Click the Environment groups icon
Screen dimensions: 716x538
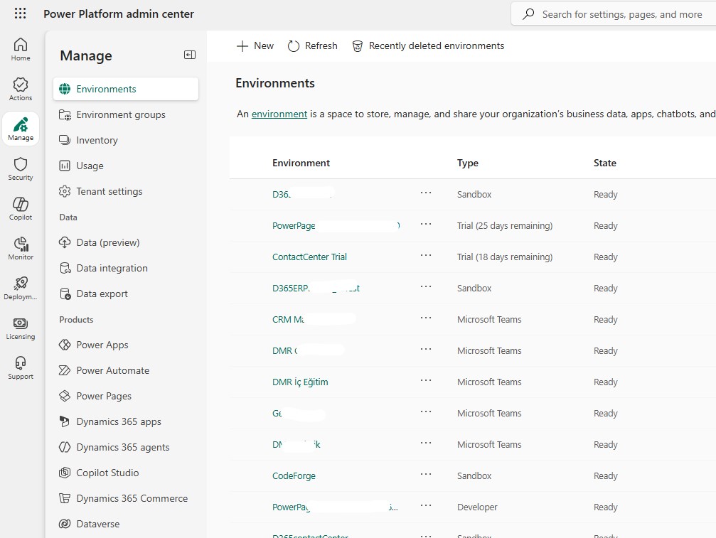65,114
